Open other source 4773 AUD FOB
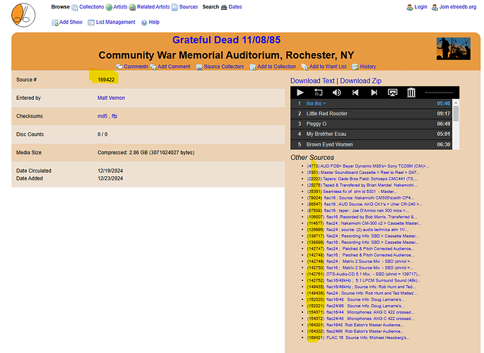The width and height of the screenshot is (484, 353). point(368,166)
